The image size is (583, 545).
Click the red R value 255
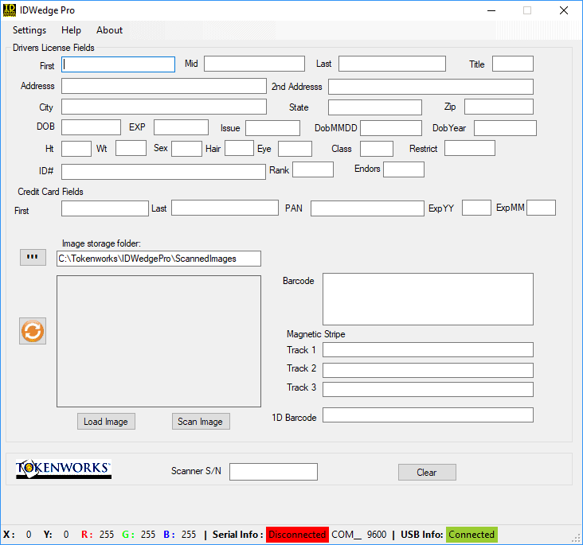107,535
